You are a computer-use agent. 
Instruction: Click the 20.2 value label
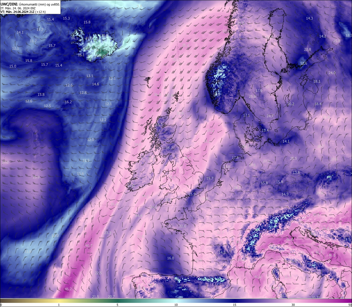291,104
